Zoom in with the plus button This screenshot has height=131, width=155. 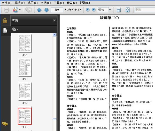click(94, 10)
